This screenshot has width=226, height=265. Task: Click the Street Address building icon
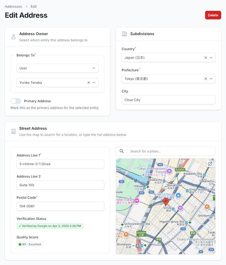point(14,131)
